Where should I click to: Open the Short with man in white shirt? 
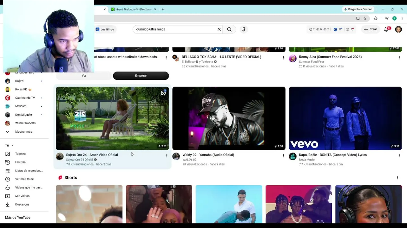pos(229,204)
